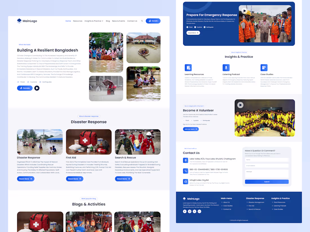Click the Donate button in the header
Viewport: 310px width, 232px height.
[153, 21]
